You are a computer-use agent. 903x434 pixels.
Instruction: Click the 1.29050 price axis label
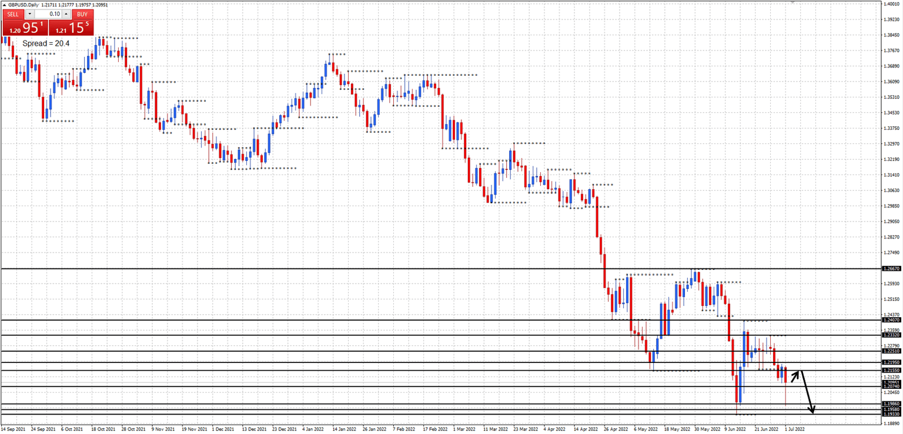point(892,221)
